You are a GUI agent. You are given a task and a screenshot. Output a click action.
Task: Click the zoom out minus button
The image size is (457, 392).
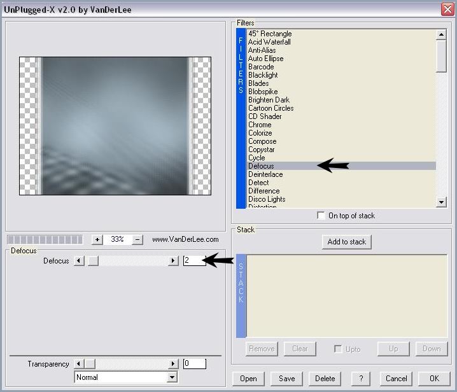point(137,240)
